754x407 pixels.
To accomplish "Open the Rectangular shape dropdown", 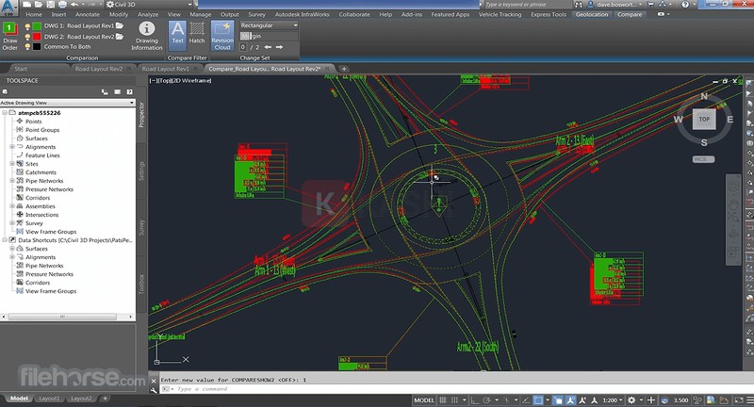I will tap(269, 25).
